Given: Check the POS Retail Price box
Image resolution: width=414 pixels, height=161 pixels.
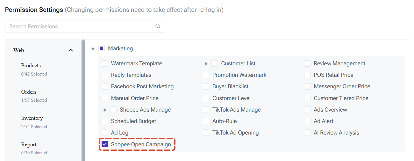Looking at the screenshot, I should tap(307, 75).
